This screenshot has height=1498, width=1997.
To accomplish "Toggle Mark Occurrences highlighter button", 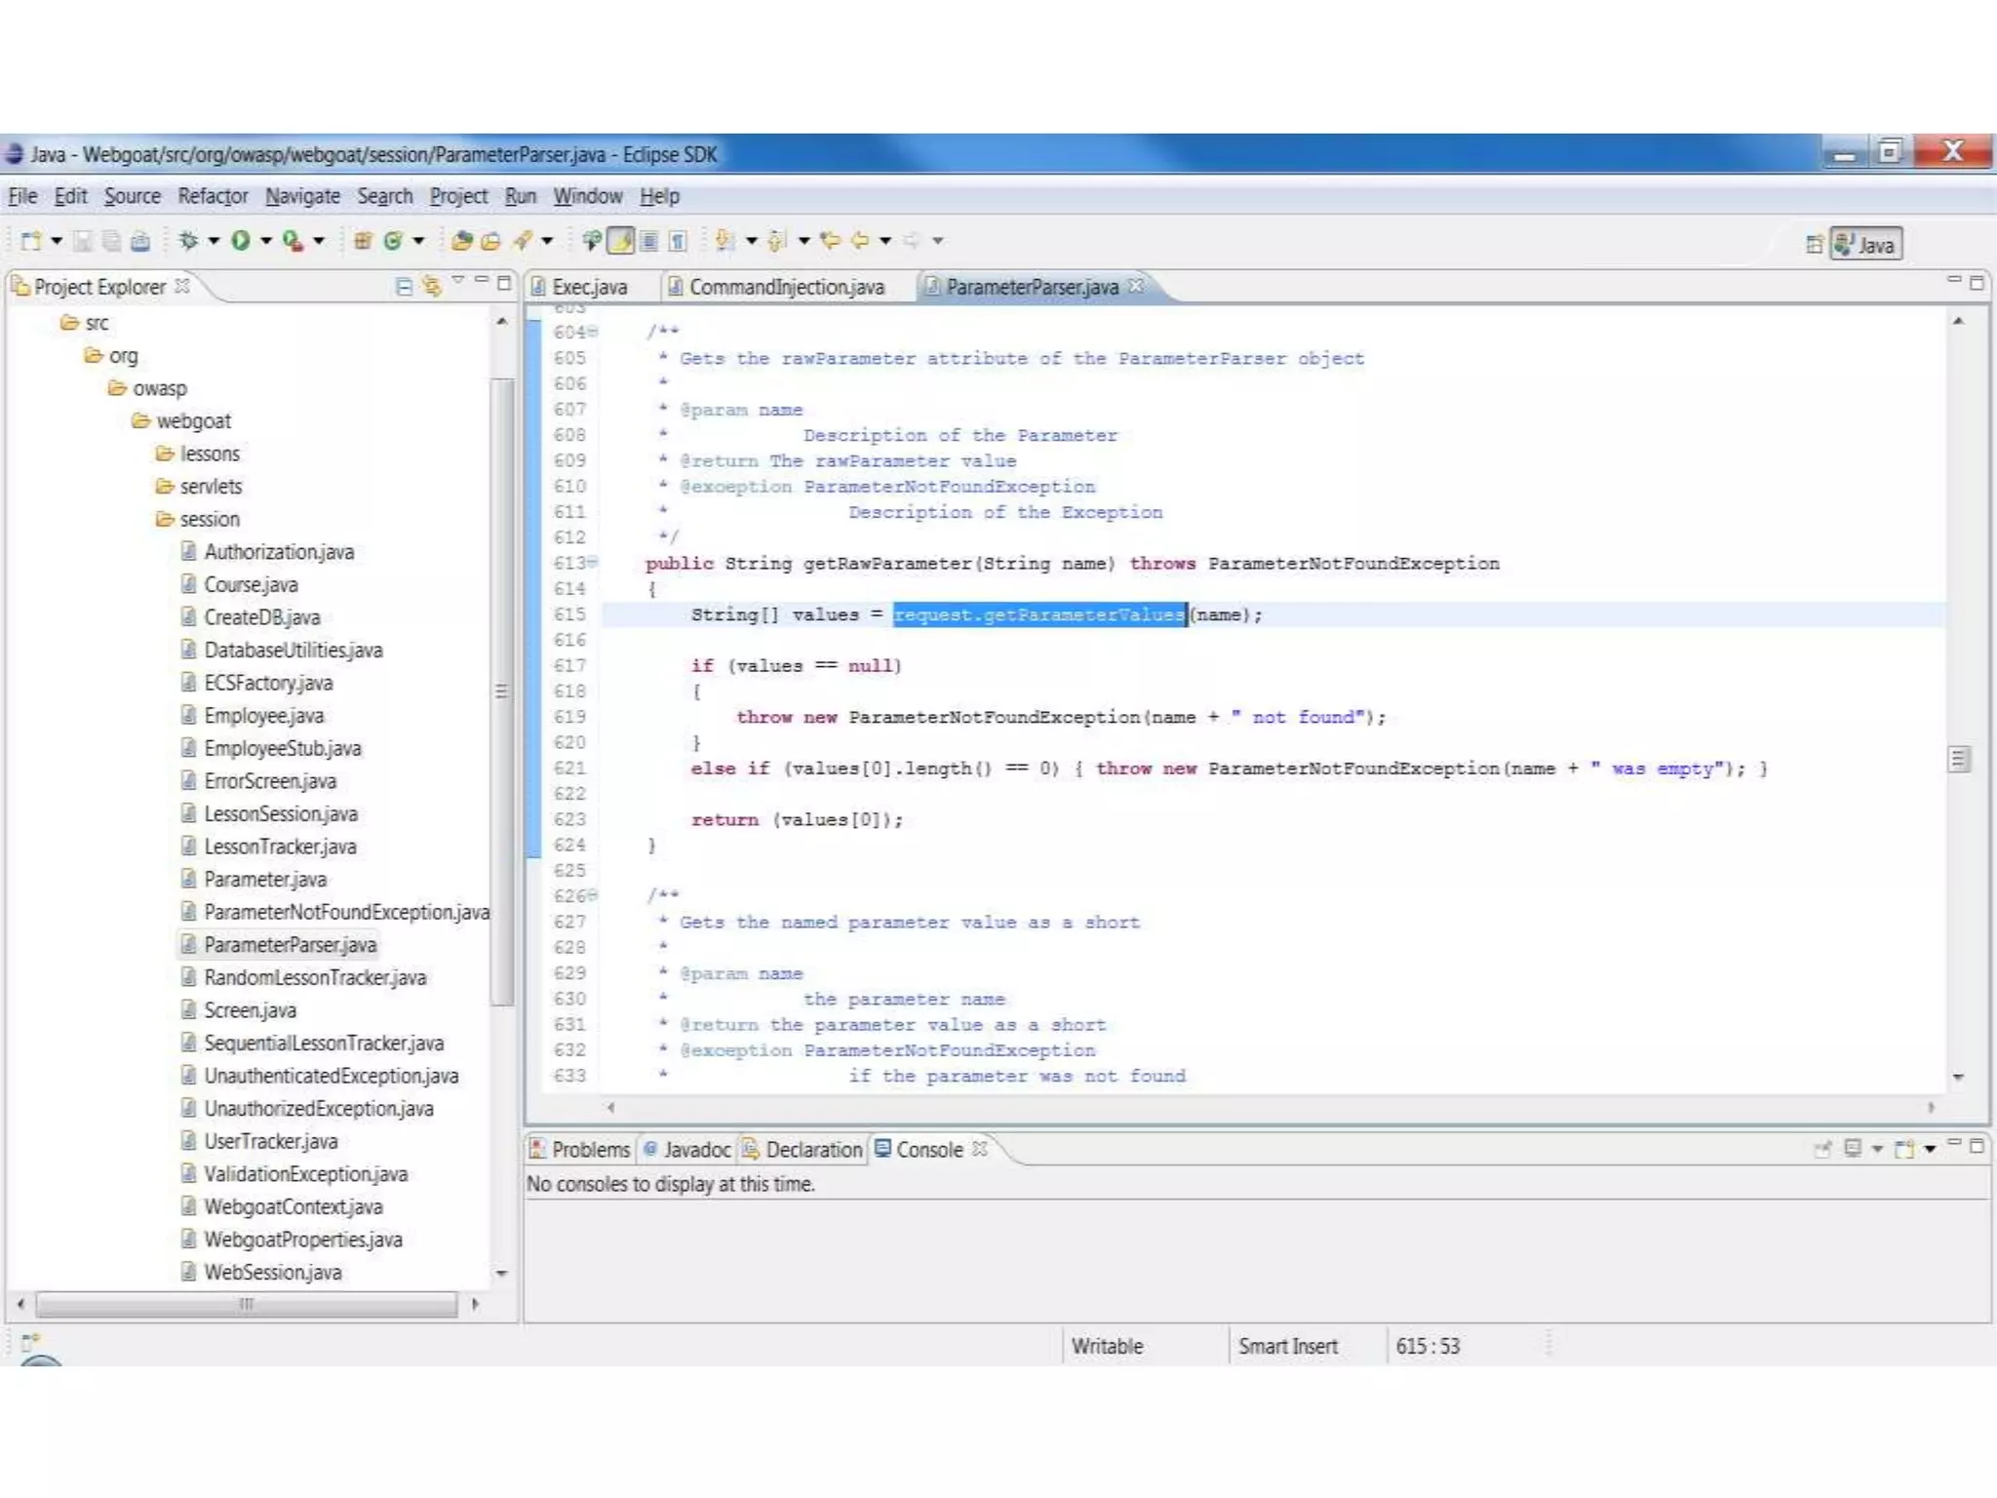I will coord(621,240).
